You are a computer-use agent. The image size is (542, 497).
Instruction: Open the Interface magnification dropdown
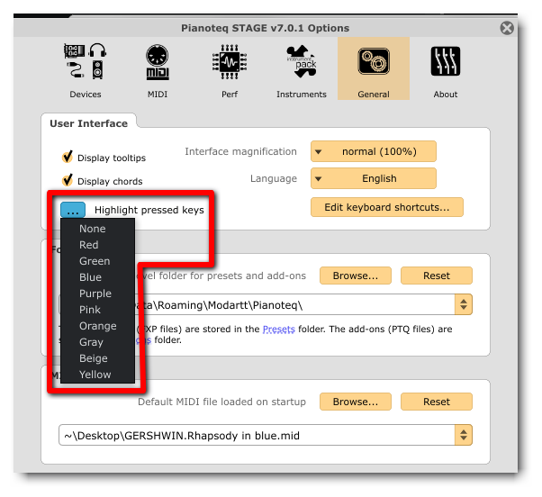[374, 151]
